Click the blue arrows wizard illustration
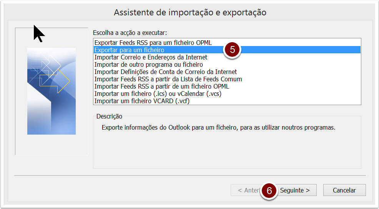 coord(52,91)
